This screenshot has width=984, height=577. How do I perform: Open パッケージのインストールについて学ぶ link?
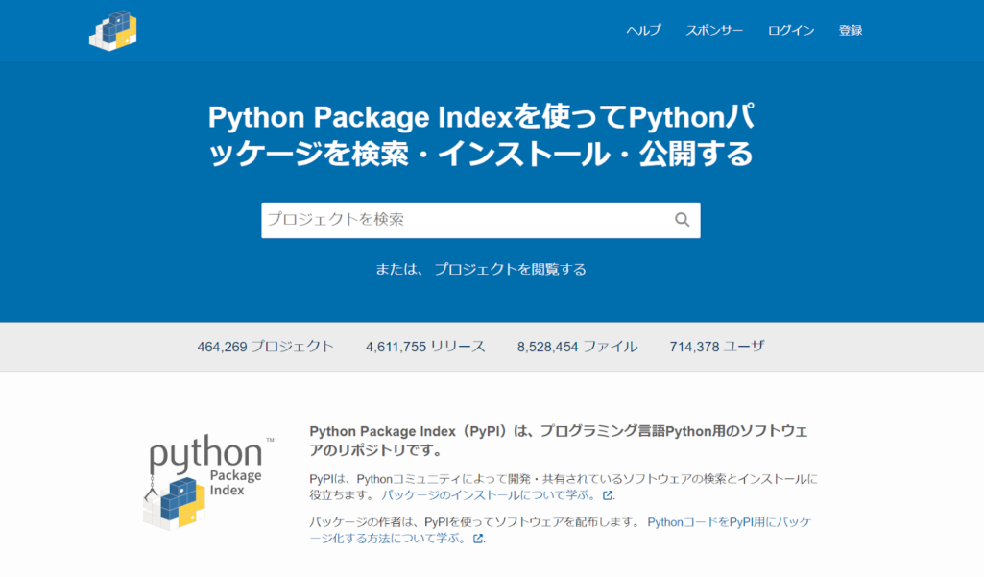[497, 494]
